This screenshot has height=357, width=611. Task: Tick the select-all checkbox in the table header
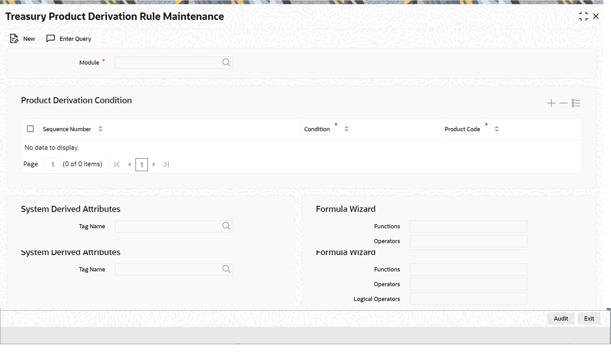click(30, 129)
